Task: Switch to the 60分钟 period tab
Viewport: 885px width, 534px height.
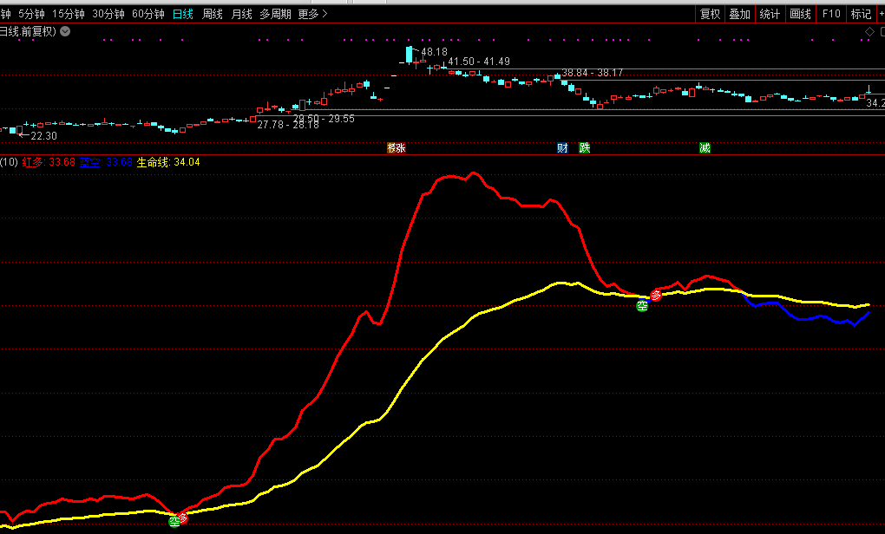Action: pyautogui.click(x=147, y=14)
